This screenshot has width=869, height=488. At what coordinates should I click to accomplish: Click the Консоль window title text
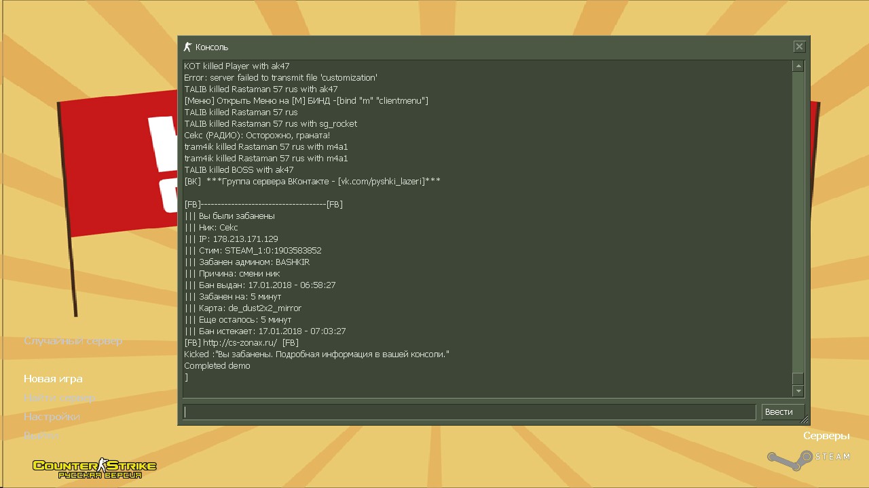212,47
